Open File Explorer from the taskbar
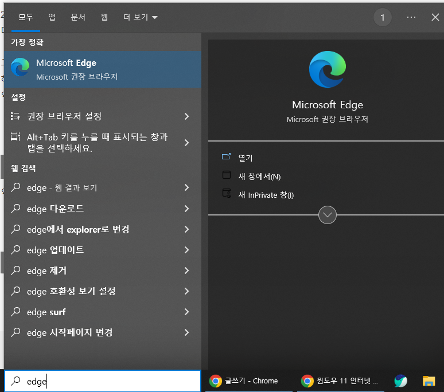This screenshot has width=444, height=392. 429,381
